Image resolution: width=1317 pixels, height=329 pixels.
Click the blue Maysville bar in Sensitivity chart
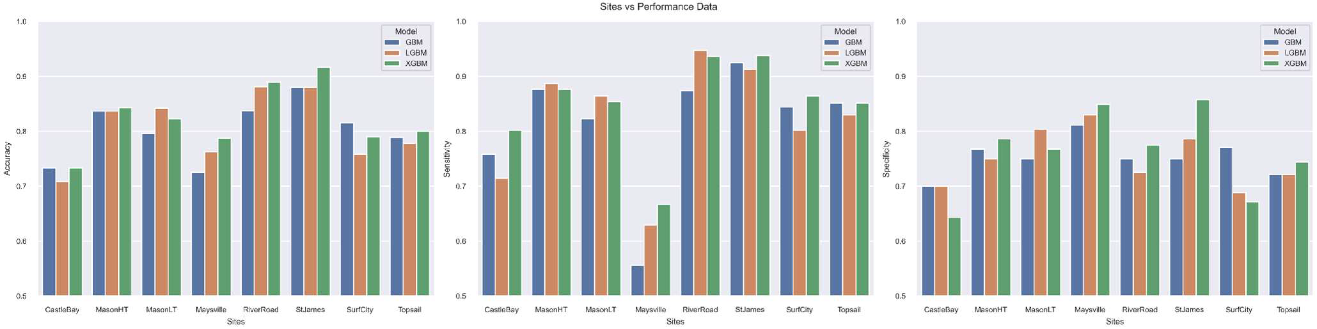point(638,280)
